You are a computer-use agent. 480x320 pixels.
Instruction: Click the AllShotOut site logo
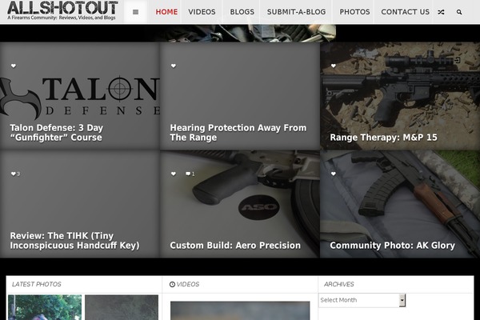[x=62, y=10]
